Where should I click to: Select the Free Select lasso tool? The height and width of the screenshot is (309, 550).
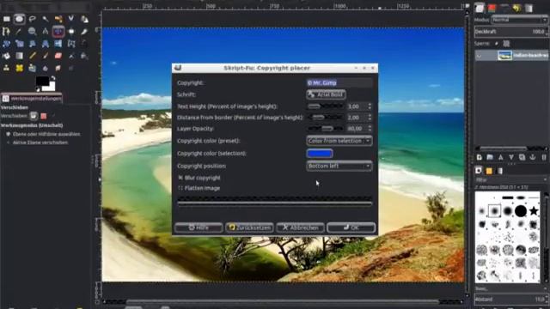pos(33,19)
